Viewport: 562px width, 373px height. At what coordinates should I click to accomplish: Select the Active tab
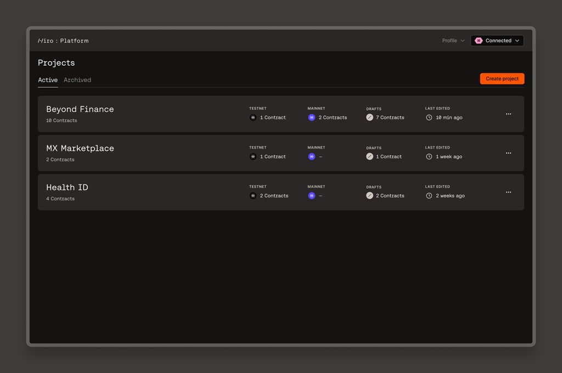point(47,80)
